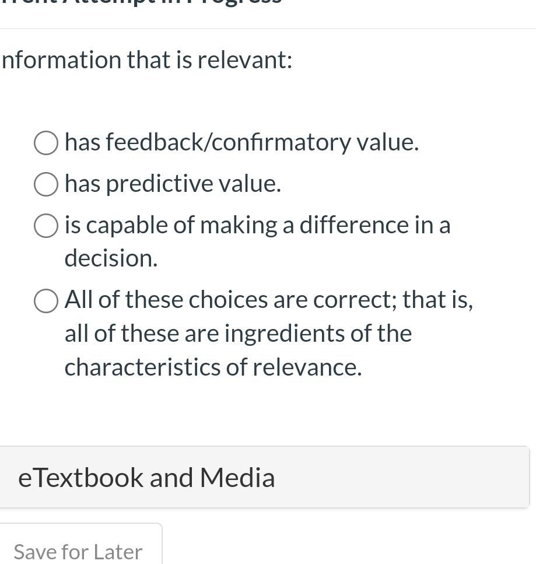The height and width of the screenshot is (564, 536).
Task: Click the answer text about making a decision
Action: tap(257, 225)
